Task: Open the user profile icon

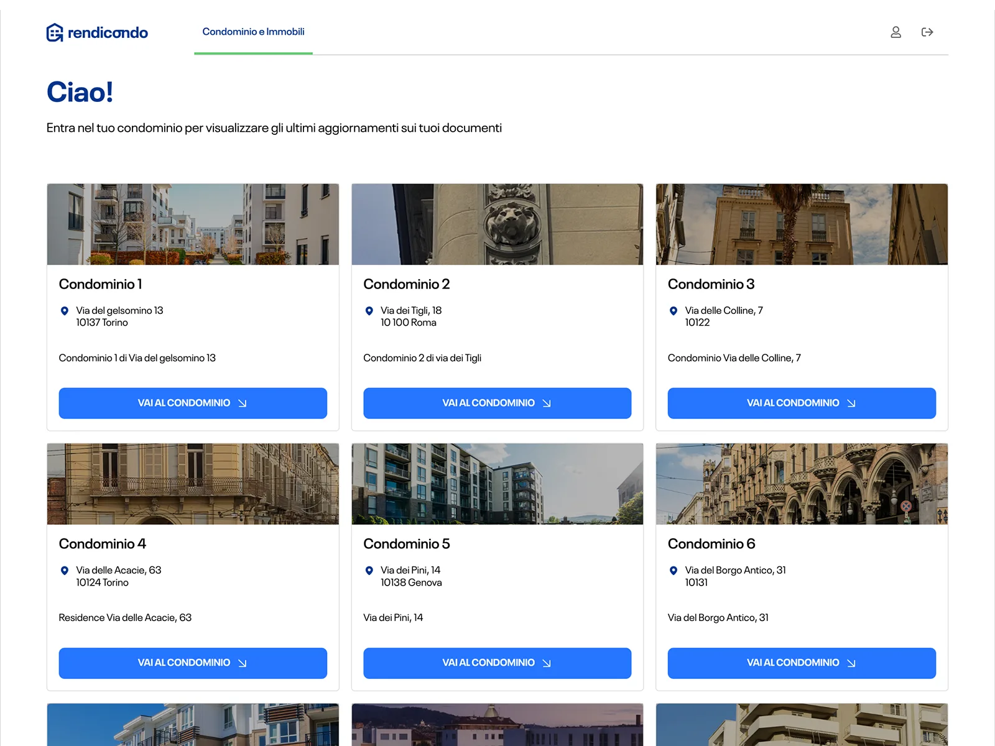Action: (x=895, y=32)
